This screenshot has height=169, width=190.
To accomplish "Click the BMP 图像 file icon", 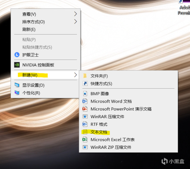I will 85,94.
